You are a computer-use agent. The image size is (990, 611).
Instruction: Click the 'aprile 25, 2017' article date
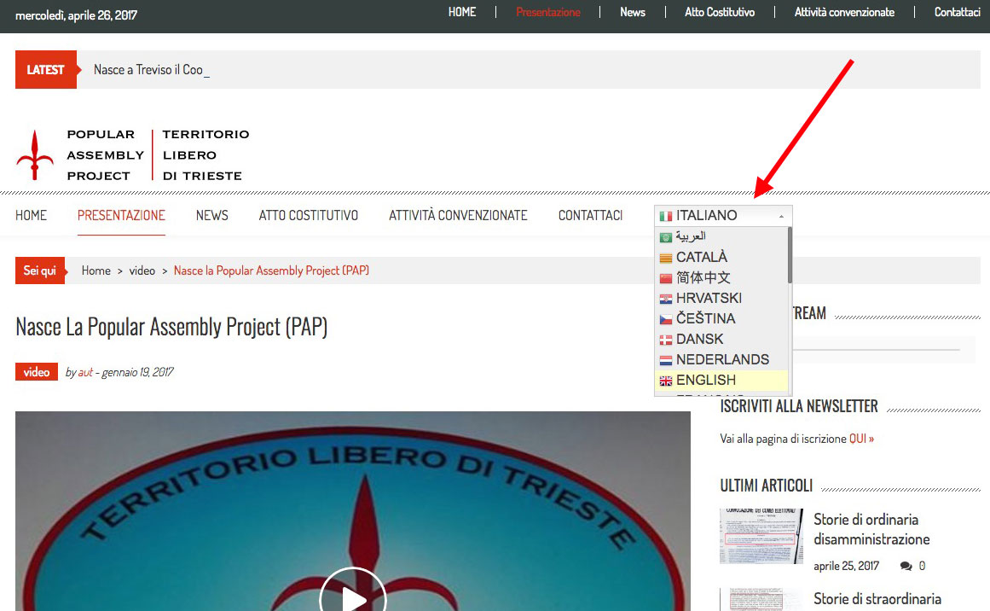pyautogui.click(x=846, y=566)
